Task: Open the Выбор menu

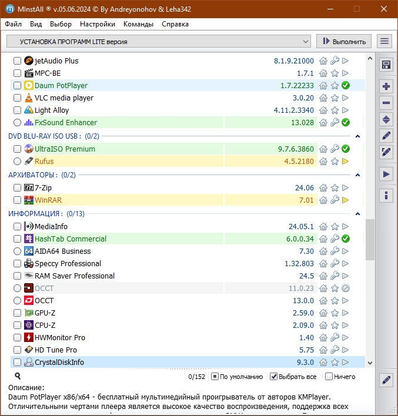Action: click(x=61, y=24)
